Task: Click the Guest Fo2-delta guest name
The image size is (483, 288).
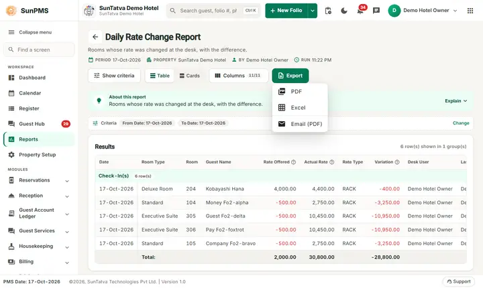Action: (225, 216)
